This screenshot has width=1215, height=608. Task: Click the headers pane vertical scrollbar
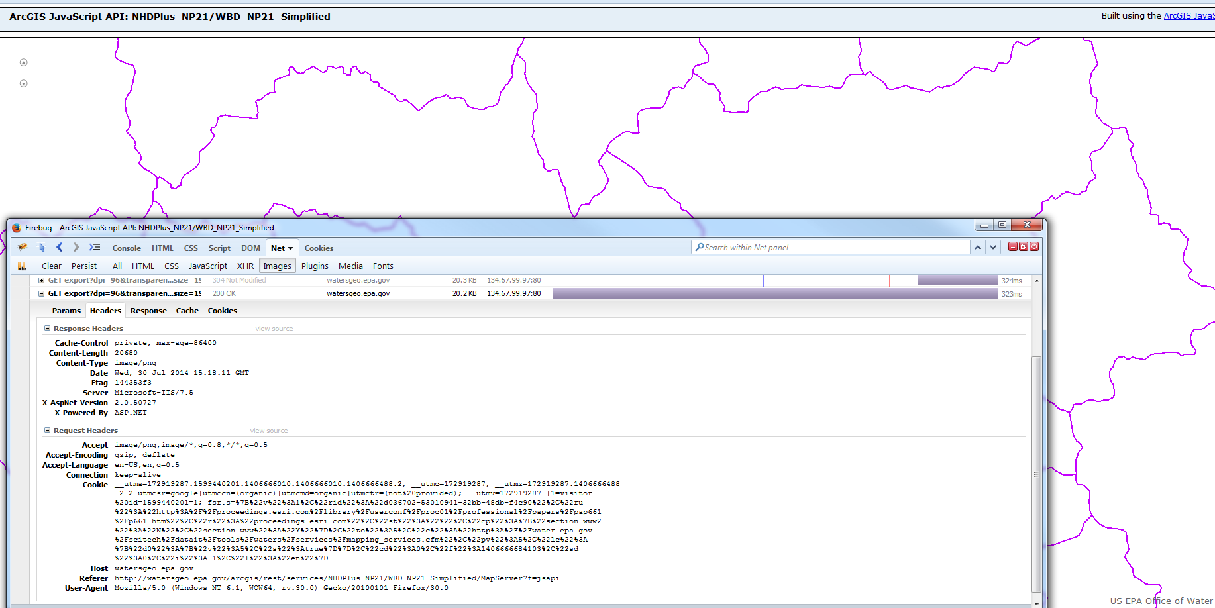coord(1037,474)
